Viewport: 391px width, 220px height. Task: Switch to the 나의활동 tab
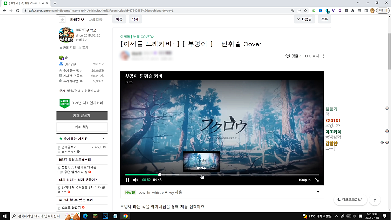pos(95,20)
